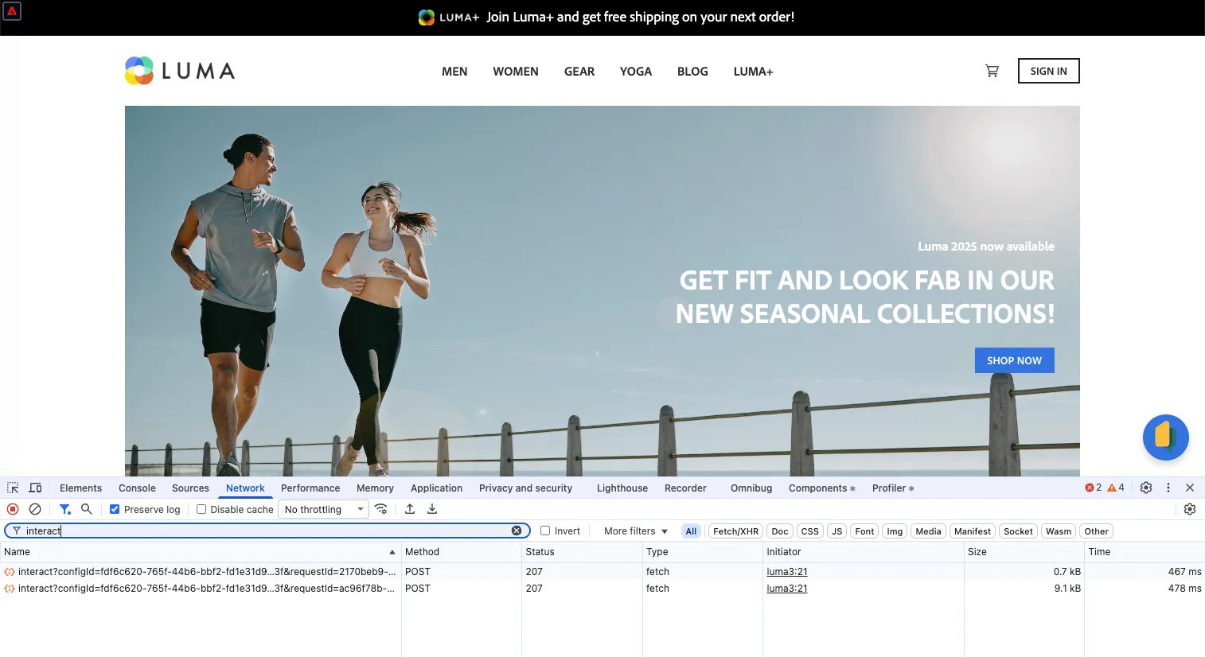The width and height of the screenshot is (1205, 657).
Task: Open DevTools settings gear beside warning count
Action: coord(1146,488)
